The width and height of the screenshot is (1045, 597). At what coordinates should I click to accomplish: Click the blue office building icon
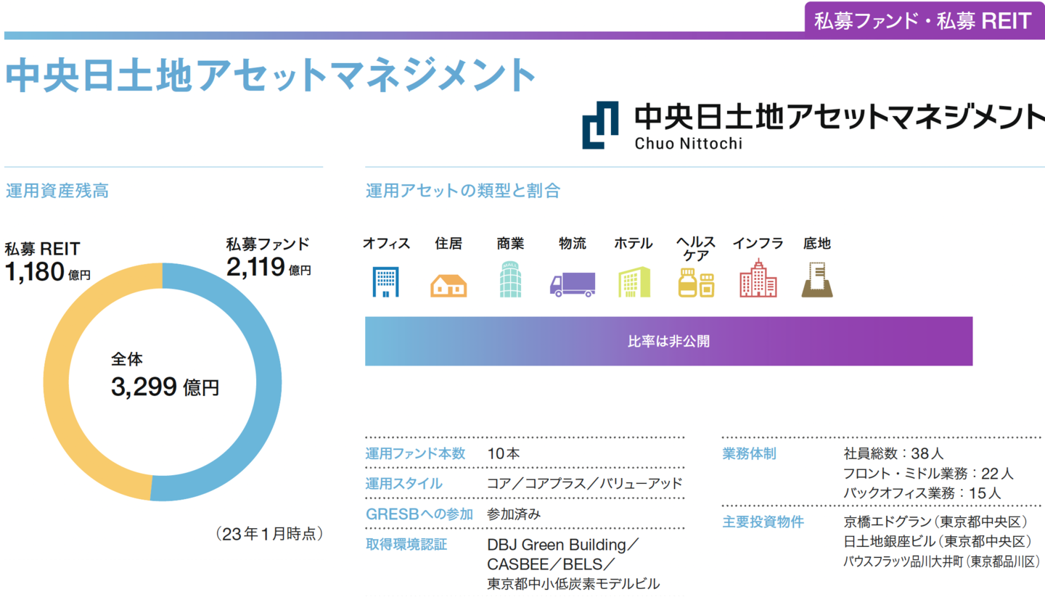385,282
